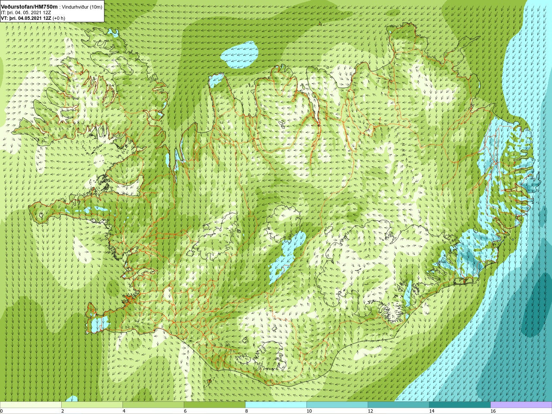Click the legend value label 10
552x414 pixels.
(309, 411)
